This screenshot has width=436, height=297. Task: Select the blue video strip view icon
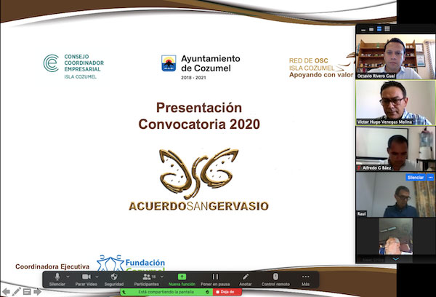379,29
